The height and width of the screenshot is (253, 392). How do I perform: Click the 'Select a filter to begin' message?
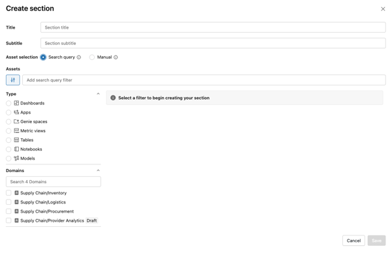[x=164, y=98]
